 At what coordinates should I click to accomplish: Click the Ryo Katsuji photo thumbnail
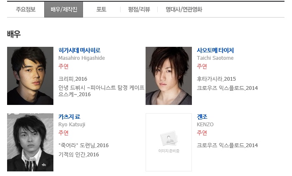[x=30, y=142]
